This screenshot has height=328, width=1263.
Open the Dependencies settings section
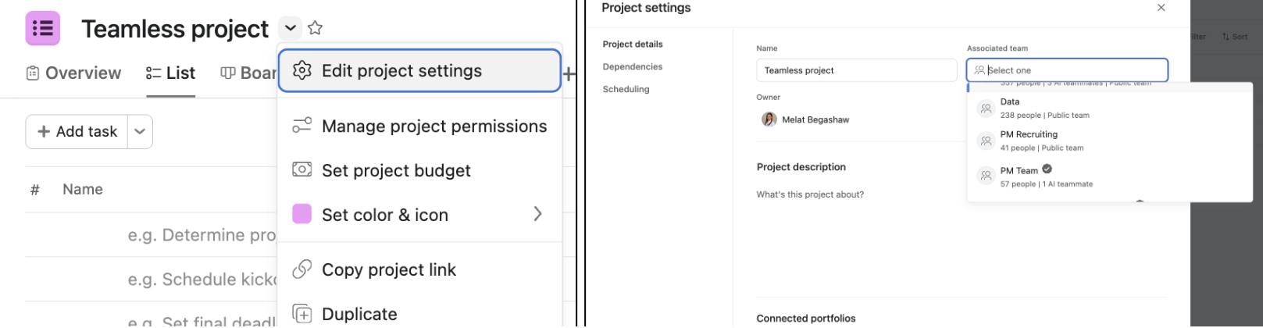click(x=633, y=67)
